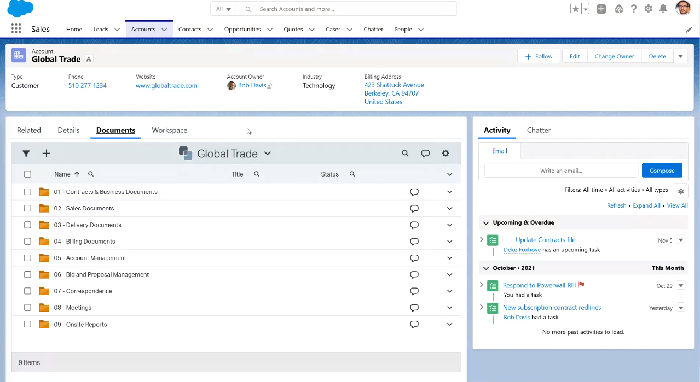The image size is (700, 382).
Task: Check the box for 01 - Contracts & Business Documents
Action: [27, 192]
